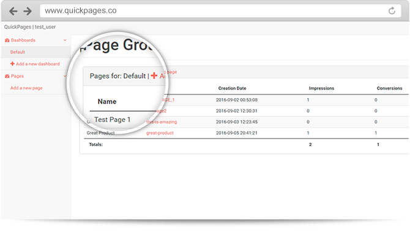Open the QuickPages | test_user header link

(30, 27)
